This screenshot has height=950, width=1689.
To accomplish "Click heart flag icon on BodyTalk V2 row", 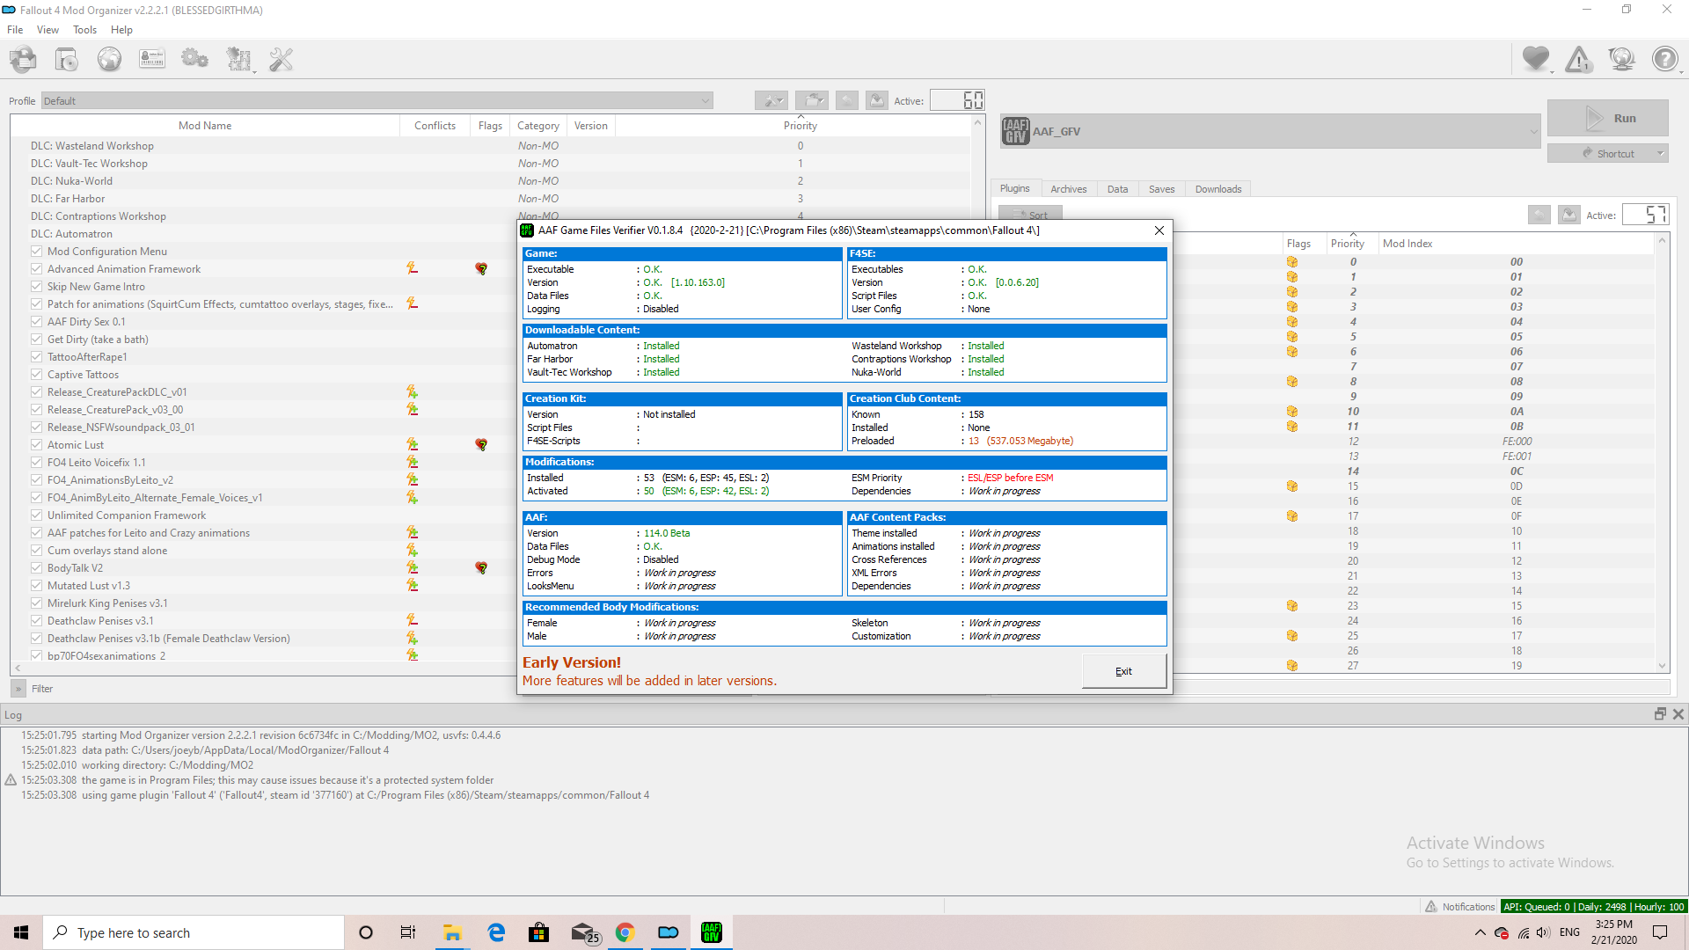I will (481, 567).
